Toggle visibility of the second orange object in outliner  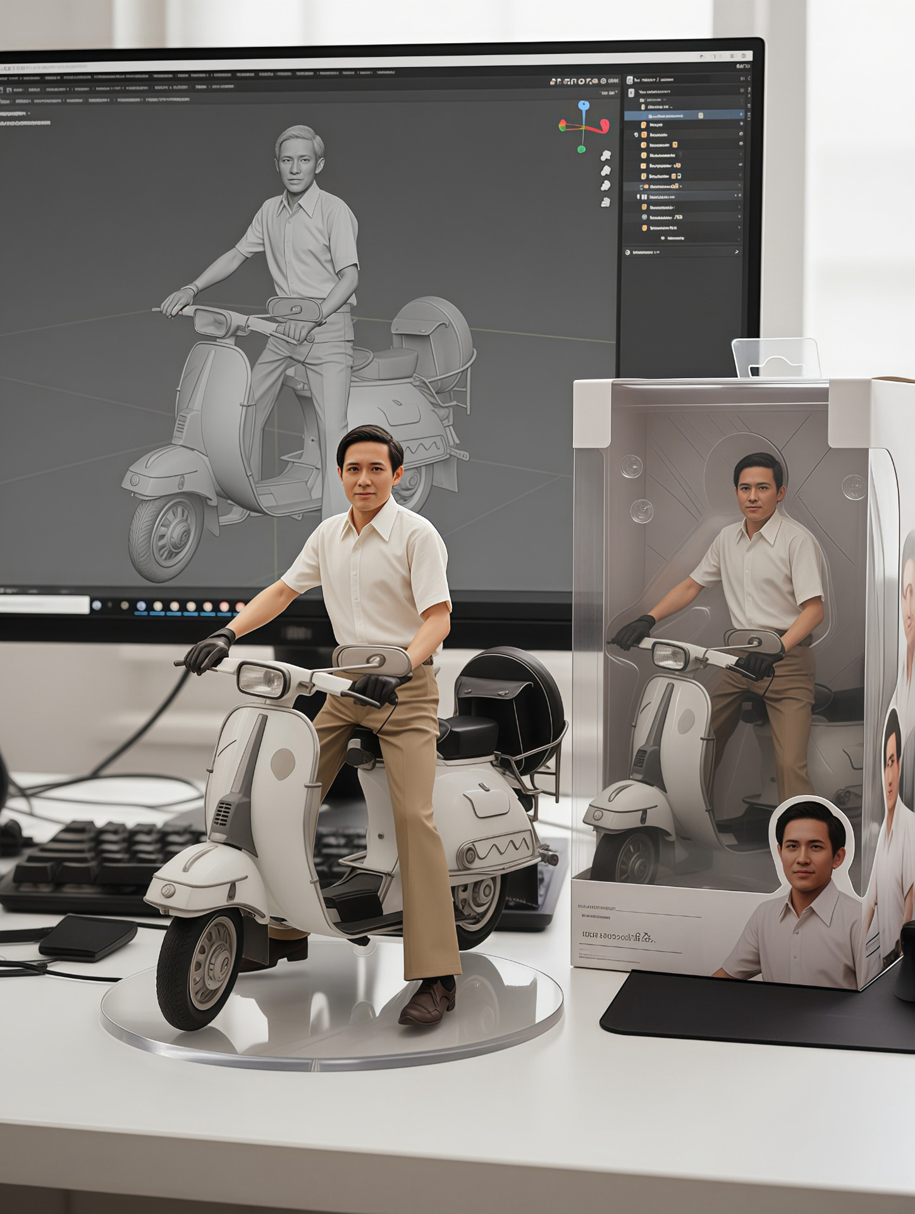tap(740, 135)
